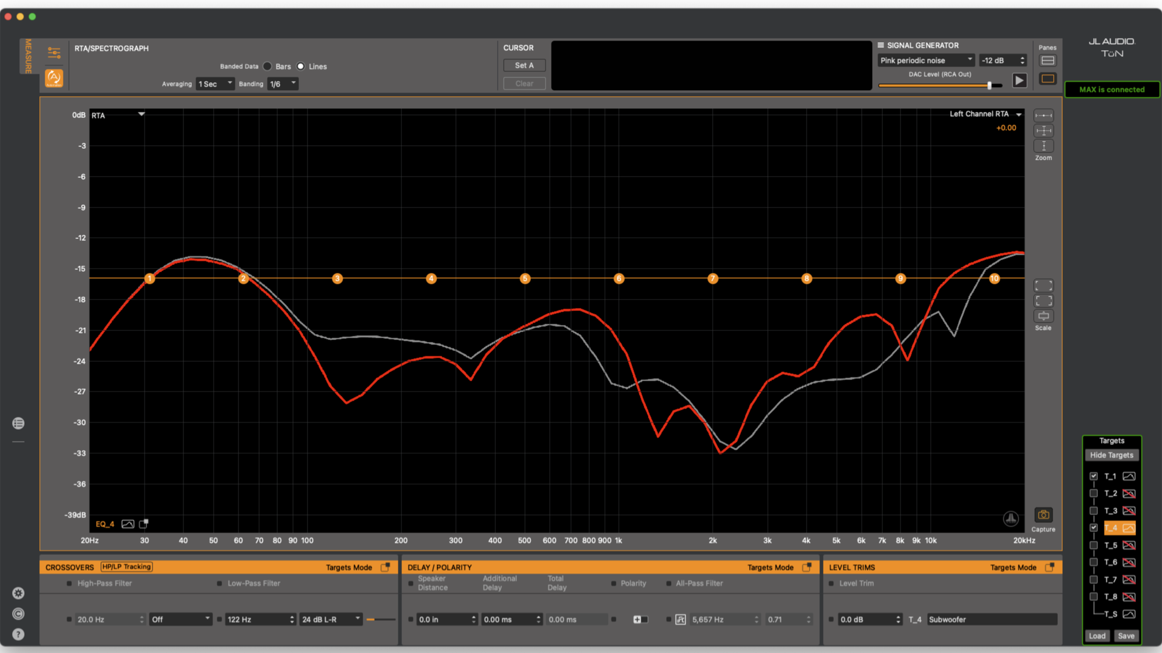This screenshot has height=653, width=1162.
Task: Select the Lines radio button
Action: [301, 67]
